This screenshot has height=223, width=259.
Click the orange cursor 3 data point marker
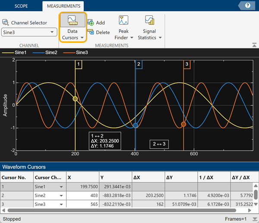pos(183,124)
